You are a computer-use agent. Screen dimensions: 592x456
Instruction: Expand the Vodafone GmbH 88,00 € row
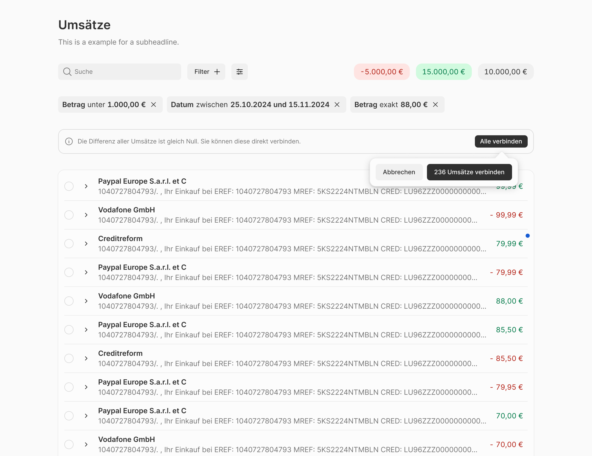pos(86,301)
